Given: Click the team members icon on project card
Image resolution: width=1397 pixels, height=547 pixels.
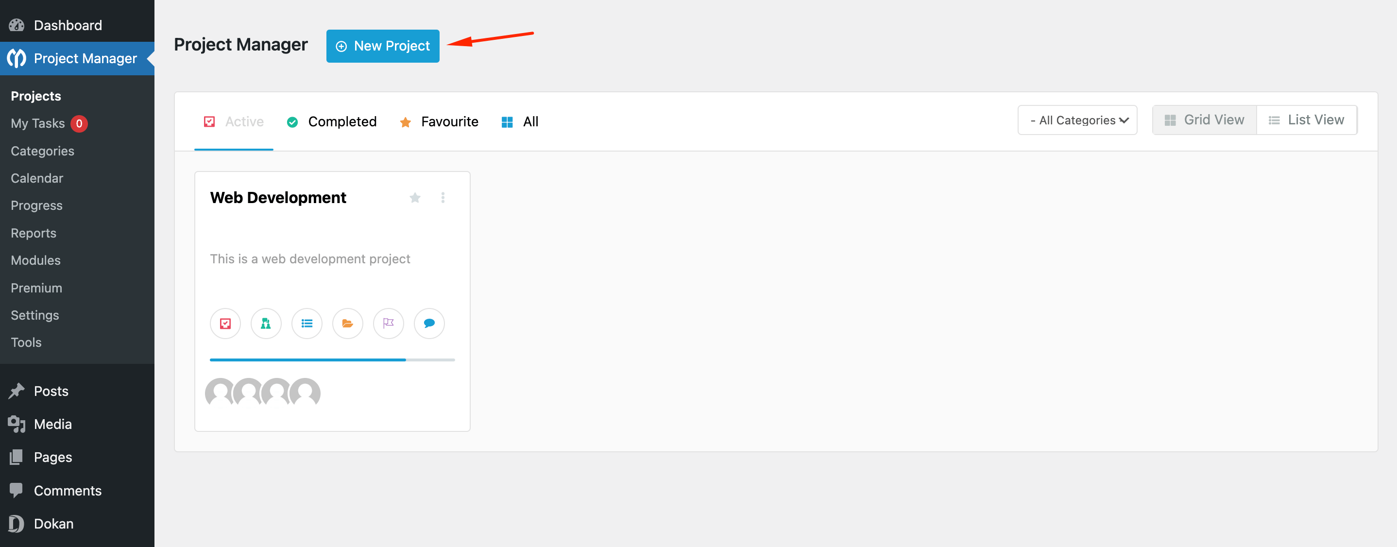Looking at the screenshot, I should [266, 324].
